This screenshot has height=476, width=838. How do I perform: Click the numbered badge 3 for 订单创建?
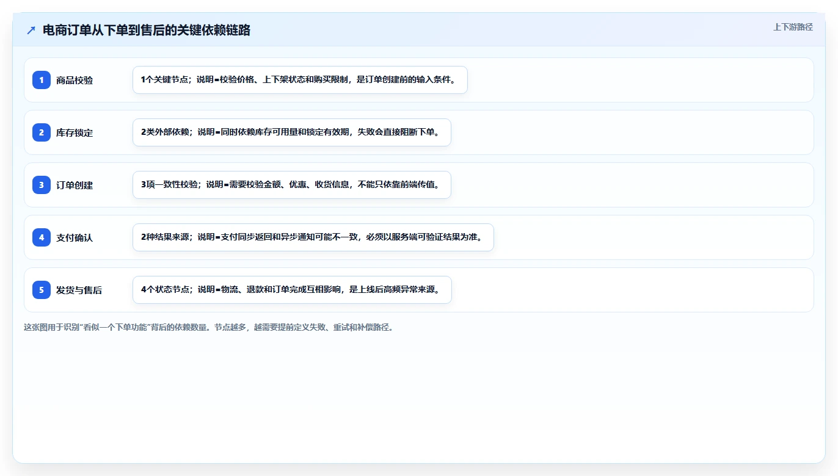pyautogui.click(x=42, y=185)
